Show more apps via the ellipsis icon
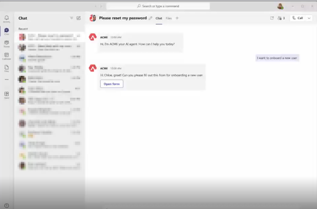This screenshot has height=209, width=317. point(6,80)
